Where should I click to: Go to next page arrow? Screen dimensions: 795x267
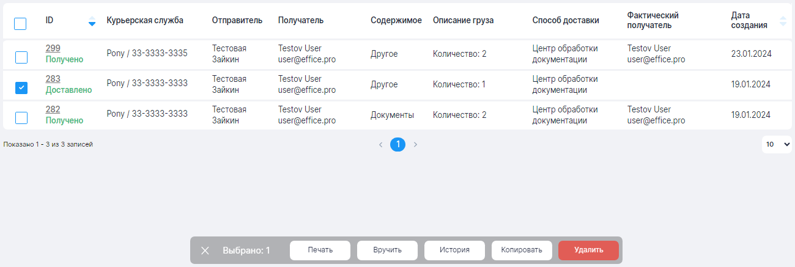[415, 145]
